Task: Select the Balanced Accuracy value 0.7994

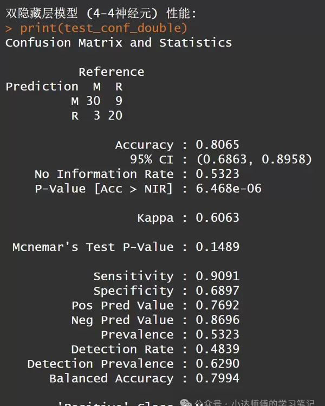Action: (217, 378)
